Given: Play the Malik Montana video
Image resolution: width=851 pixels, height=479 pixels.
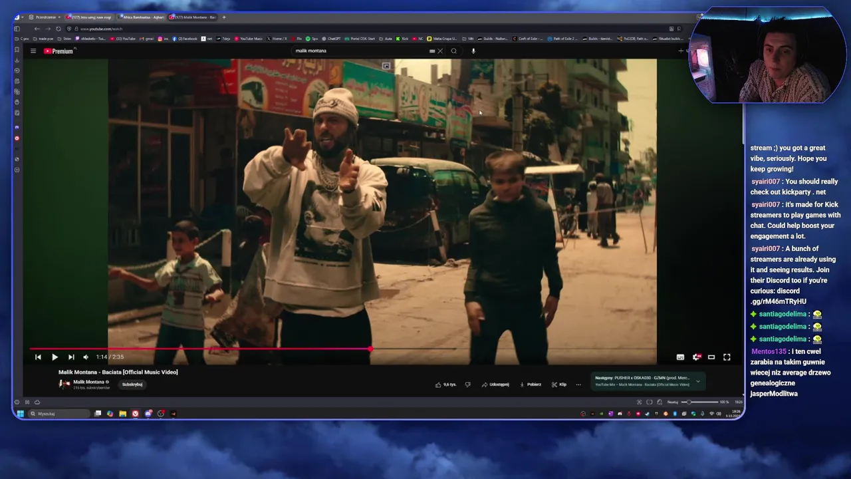Looking at the screenshot, I should (55, 357).
